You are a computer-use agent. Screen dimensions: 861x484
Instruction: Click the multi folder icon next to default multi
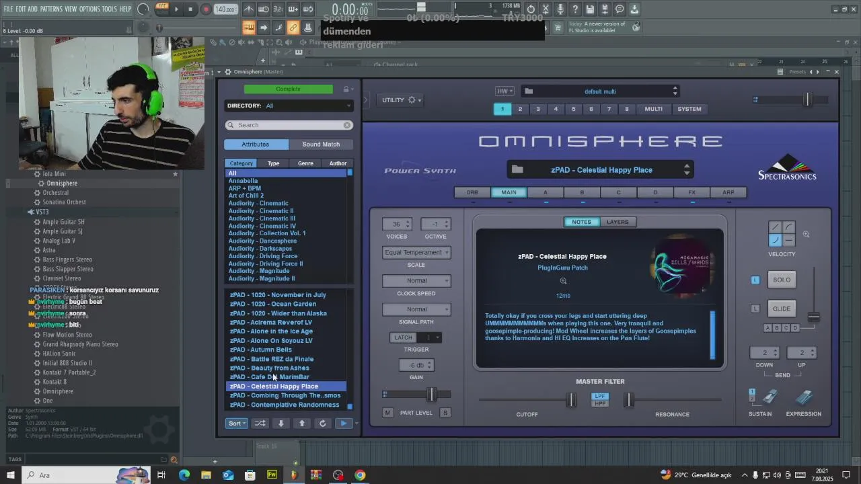[529, 91]
